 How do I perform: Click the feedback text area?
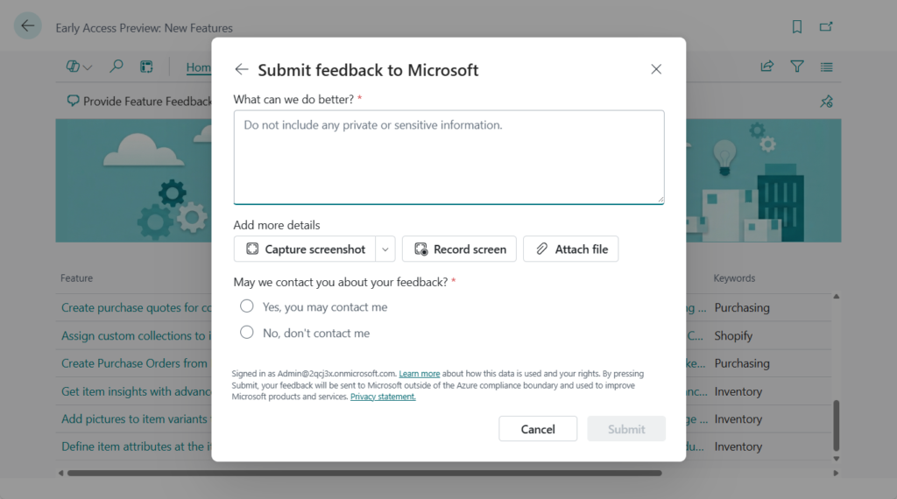pyautogui.click(x=448, y=158)
